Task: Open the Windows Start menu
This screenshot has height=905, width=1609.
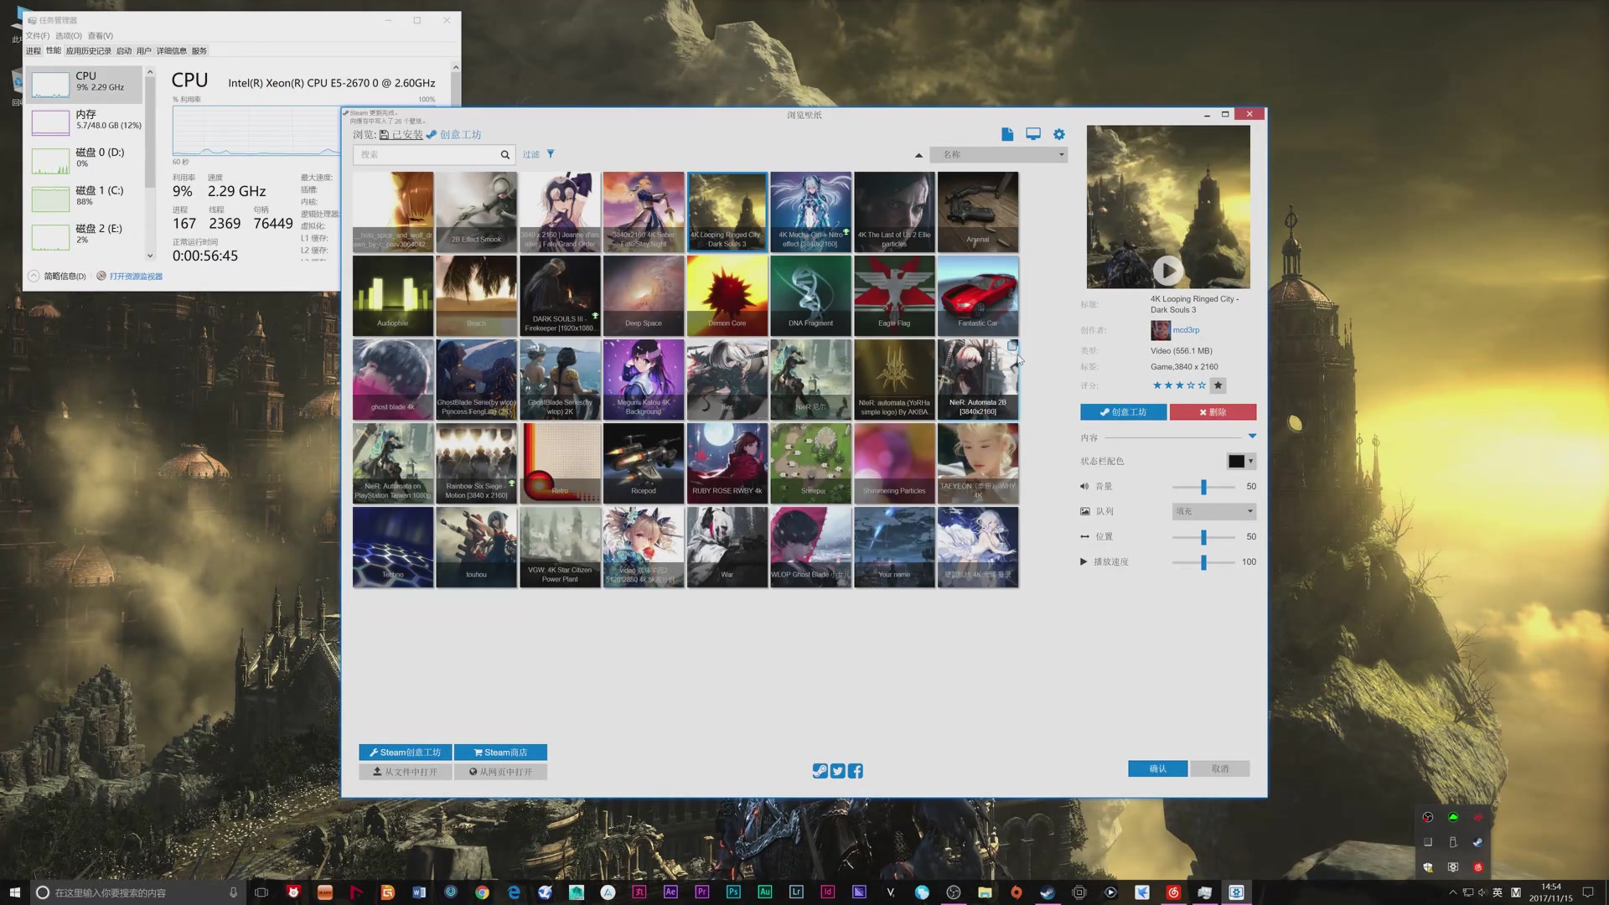Action: point(14,892)
